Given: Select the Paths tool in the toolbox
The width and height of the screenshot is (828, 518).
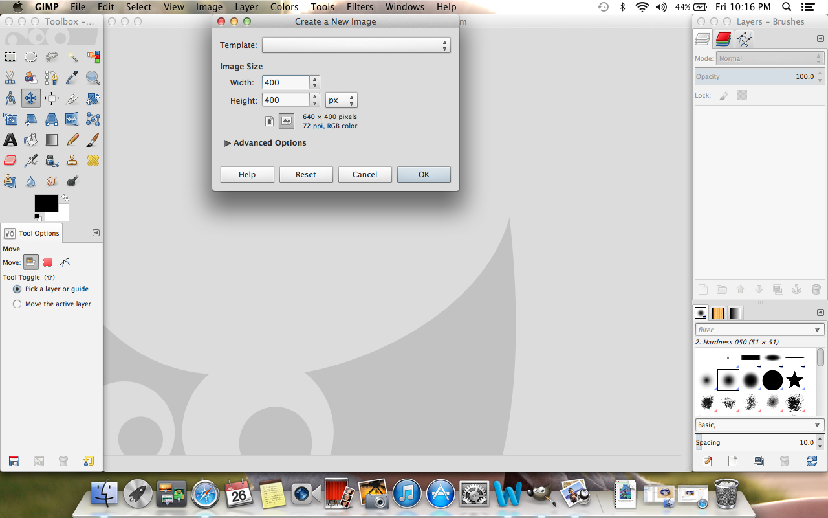Looking at the screenshot, I should [x=52, y=78].
